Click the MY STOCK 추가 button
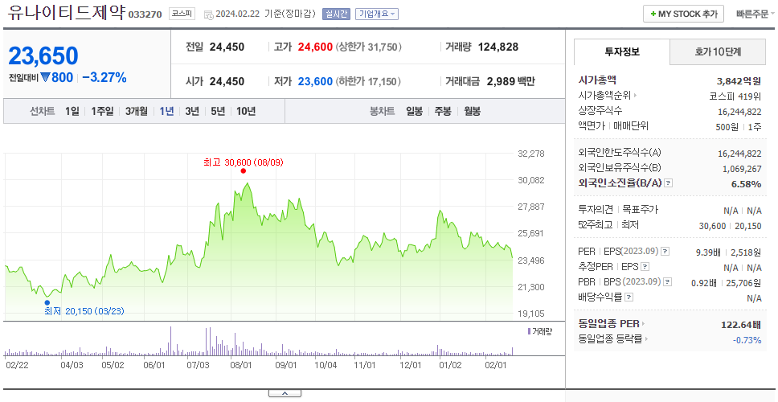 (x=684, y=14)
